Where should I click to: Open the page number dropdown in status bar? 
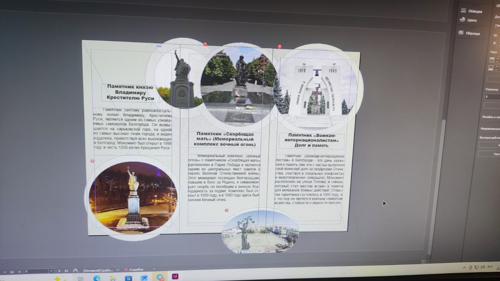tap(51, 271)
